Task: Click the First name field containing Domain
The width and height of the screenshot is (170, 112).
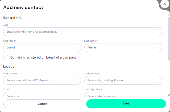Action: click(42, 48)
